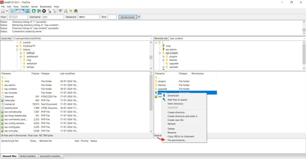The height and width of the screenshot is (159, 306).
Task: Click the Username input field
Action: pos(53,17)
